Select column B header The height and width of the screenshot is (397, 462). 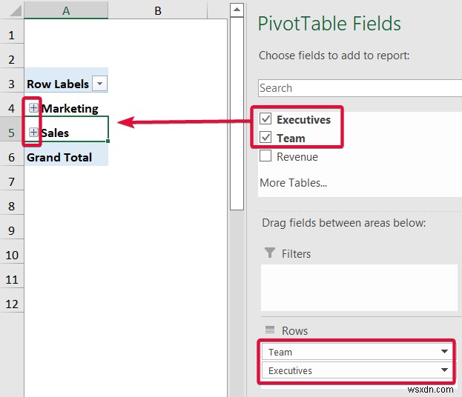click(x=158, y=10)
